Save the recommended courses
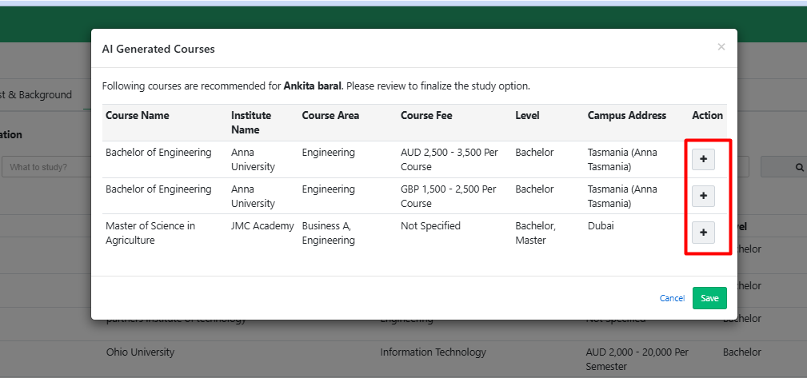The height and width of the screenshot is (378, 807). coord(709,298)
